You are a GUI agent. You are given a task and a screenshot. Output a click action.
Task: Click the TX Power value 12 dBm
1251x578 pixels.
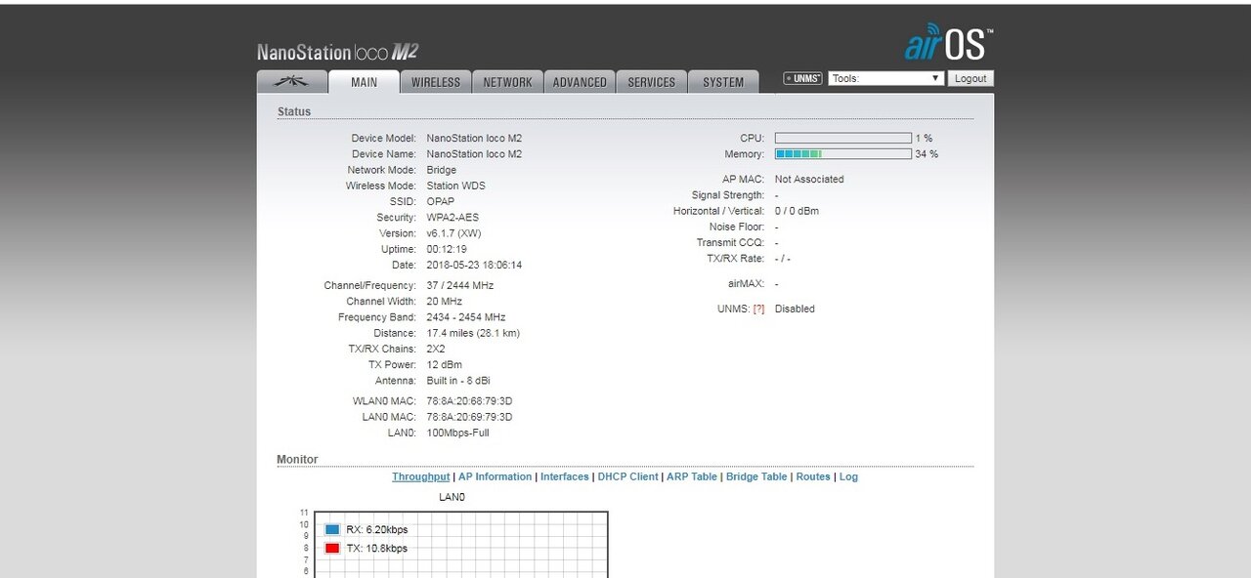tap(445, 364)
